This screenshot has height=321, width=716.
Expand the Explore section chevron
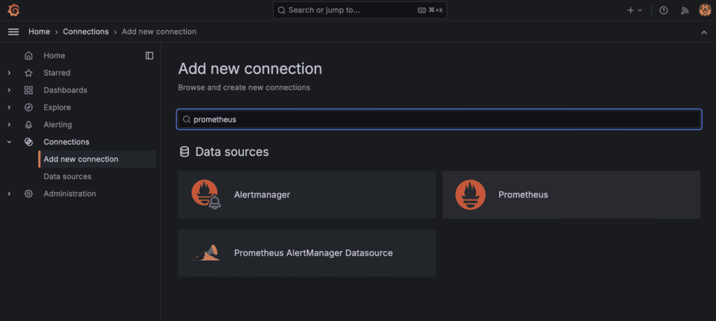[x=9, y=107]
